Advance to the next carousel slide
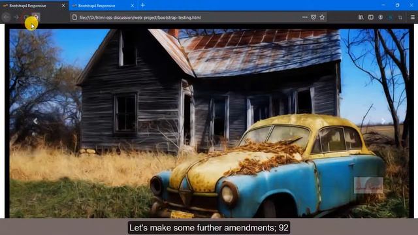The height and width of the screenshot is (235, 418). tap(383, 121)
